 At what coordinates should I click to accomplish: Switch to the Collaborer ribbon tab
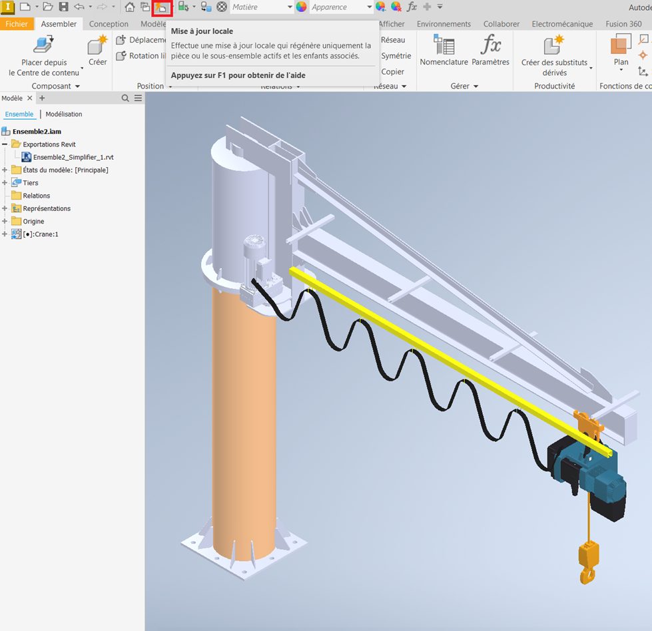(x=501, y=24)
